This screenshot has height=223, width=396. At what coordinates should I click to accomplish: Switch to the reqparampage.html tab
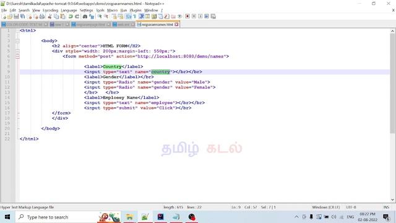(90, 25)
